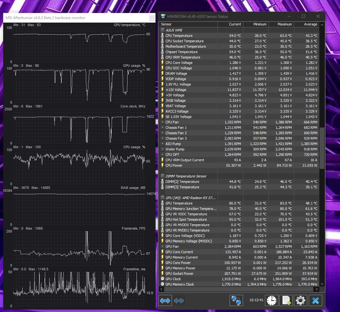
Task: Select the Chipset Temperature row label
Action: 182,52
